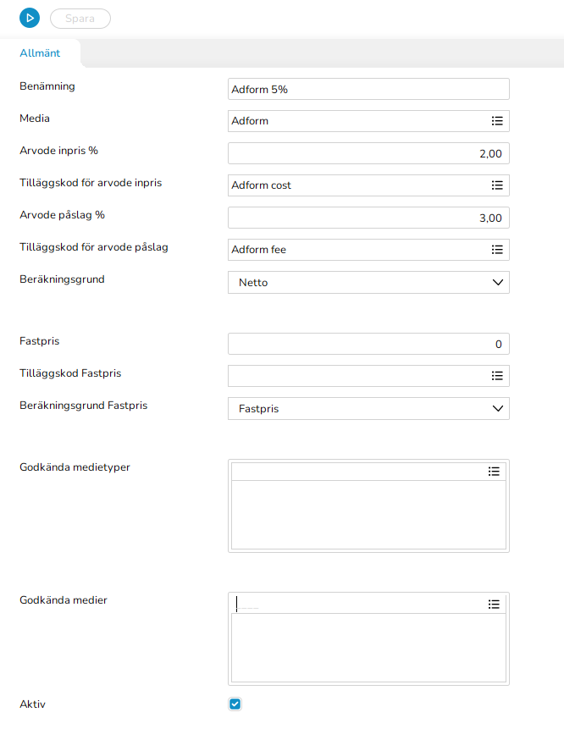Expand the Beräkningsgrund Fastpris dropdown
Image resolution: width=564 pixels, height=751 pixels.
point(368,408)
